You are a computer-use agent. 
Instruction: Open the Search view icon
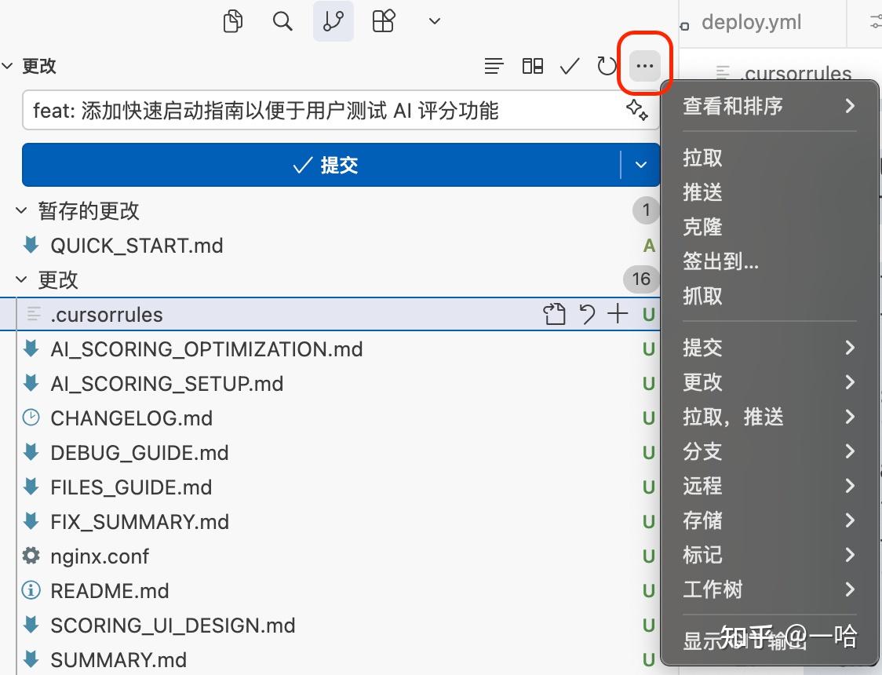(282, 21)
